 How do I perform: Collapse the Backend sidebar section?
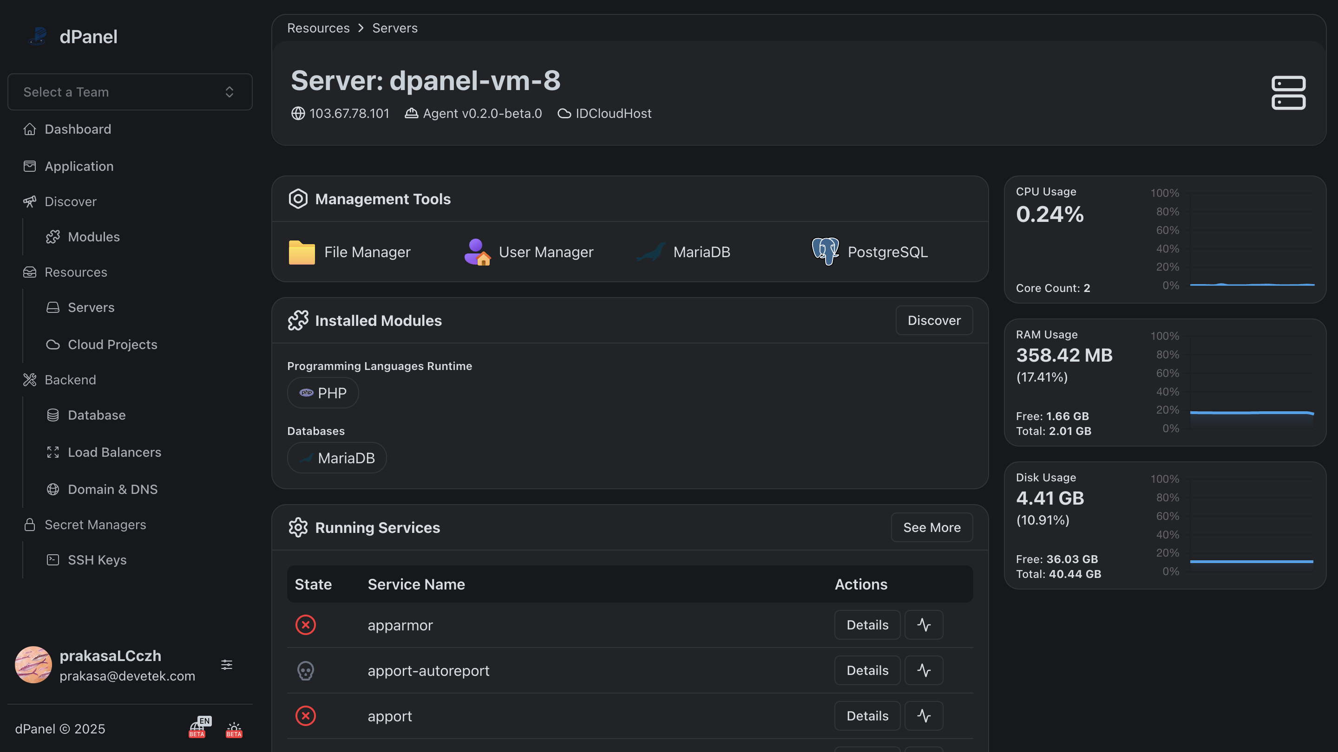70,380
